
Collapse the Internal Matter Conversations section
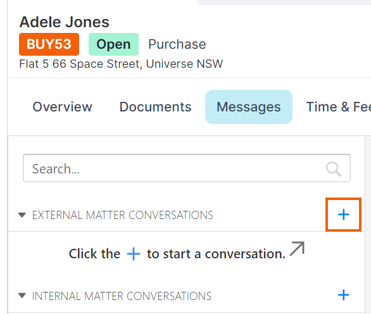pos(22,296)
